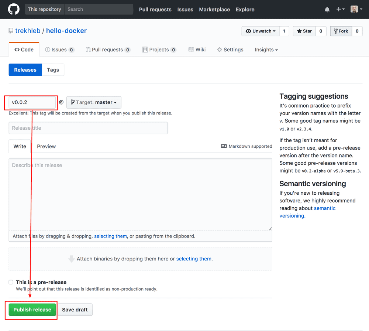This screenshot has height=331, width=369.
Task: Switch to the Tags tab
Action: 53,70
